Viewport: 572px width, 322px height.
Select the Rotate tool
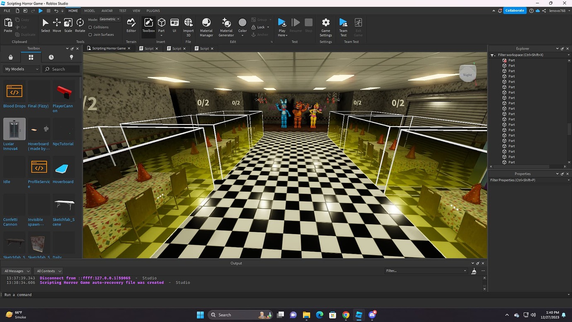tap(80, 25)
